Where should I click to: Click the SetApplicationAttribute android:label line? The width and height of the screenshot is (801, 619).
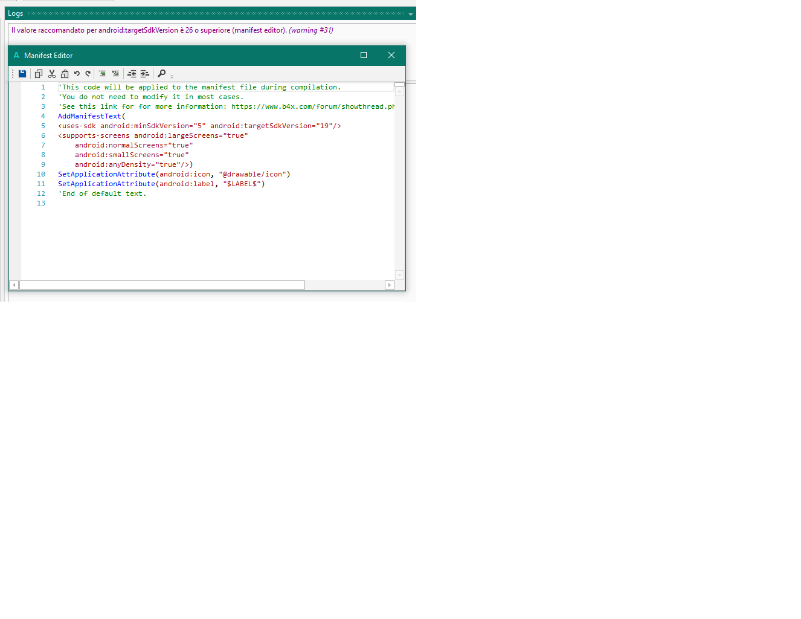(x=161, y=184)
